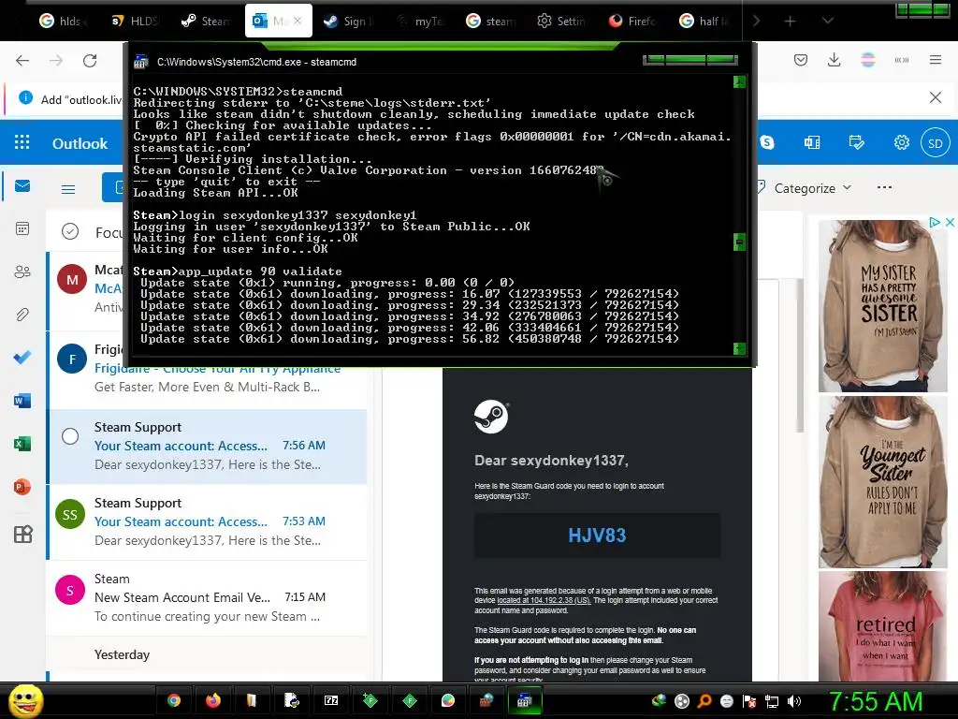Click the volume speaker in system tray

point(793,701)
